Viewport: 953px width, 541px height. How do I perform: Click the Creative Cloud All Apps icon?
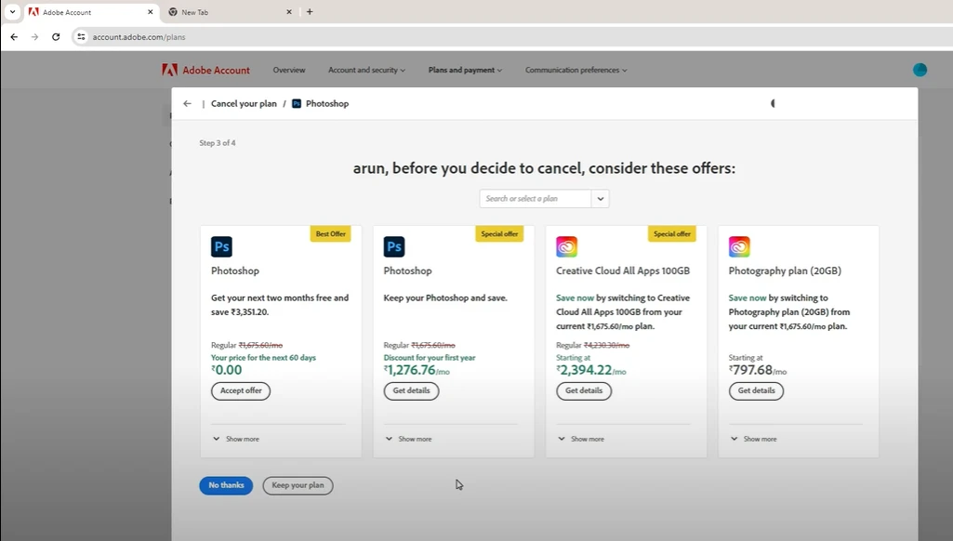566,246
